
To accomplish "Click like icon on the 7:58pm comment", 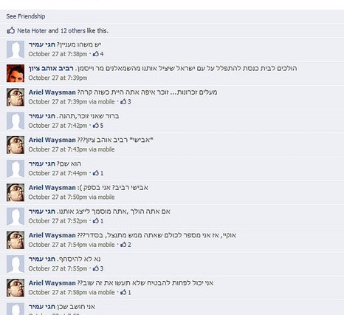I will point(123,292).
